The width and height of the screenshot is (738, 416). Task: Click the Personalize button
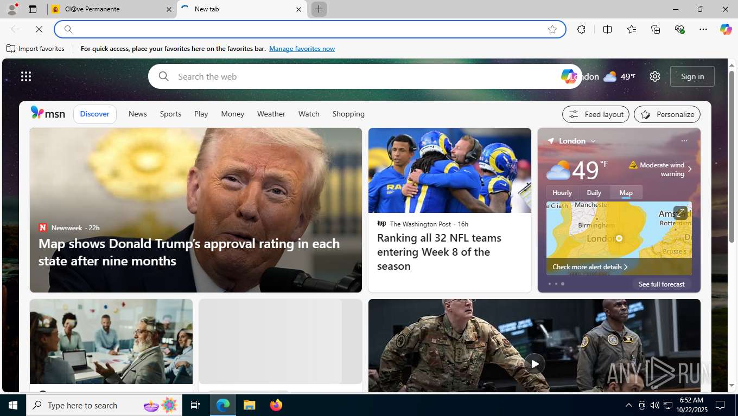coord(667,114)
